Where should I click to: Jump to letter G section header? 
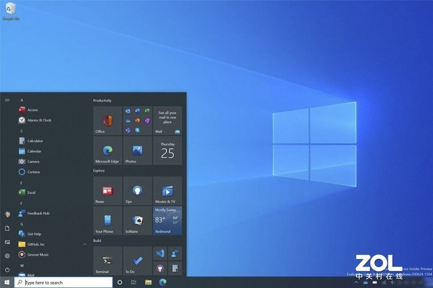[x=22, y=224]
